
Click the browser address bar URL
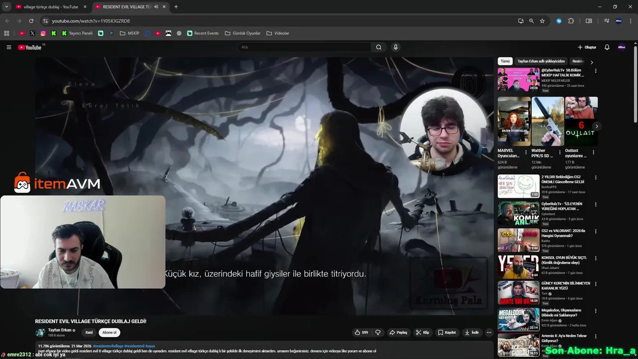pos(91,21)
